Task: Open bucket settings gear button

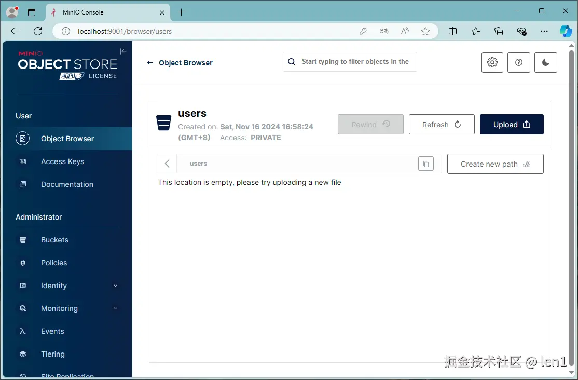Action: coord(492,62)
